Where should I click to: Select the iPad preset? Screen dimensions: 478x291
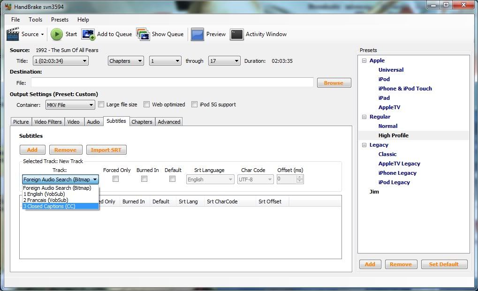click(x=384, y=98)
